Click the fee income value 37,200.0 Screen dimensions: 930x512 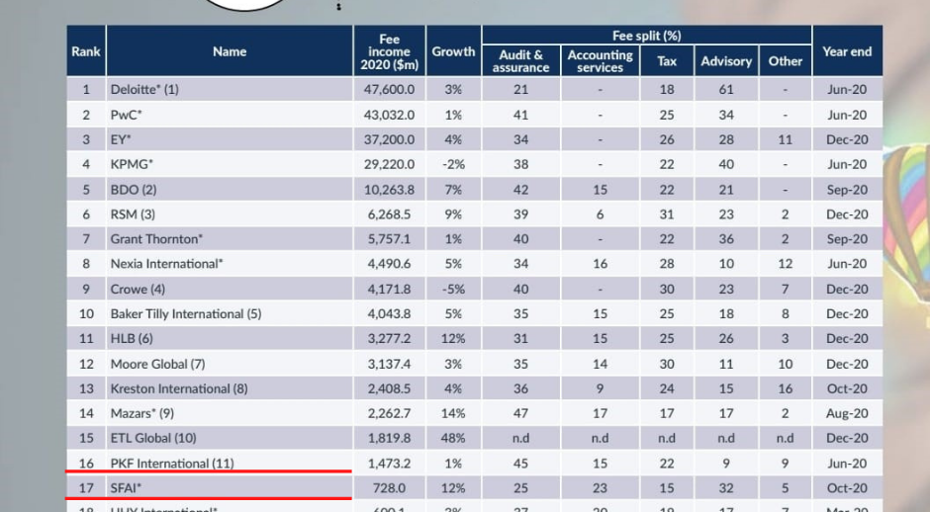389,139
